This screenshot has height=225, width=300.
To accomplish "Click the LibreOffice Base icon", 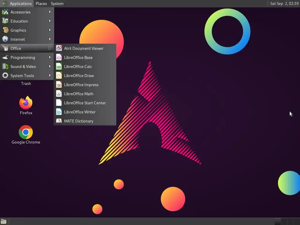I will coord(59,57).
